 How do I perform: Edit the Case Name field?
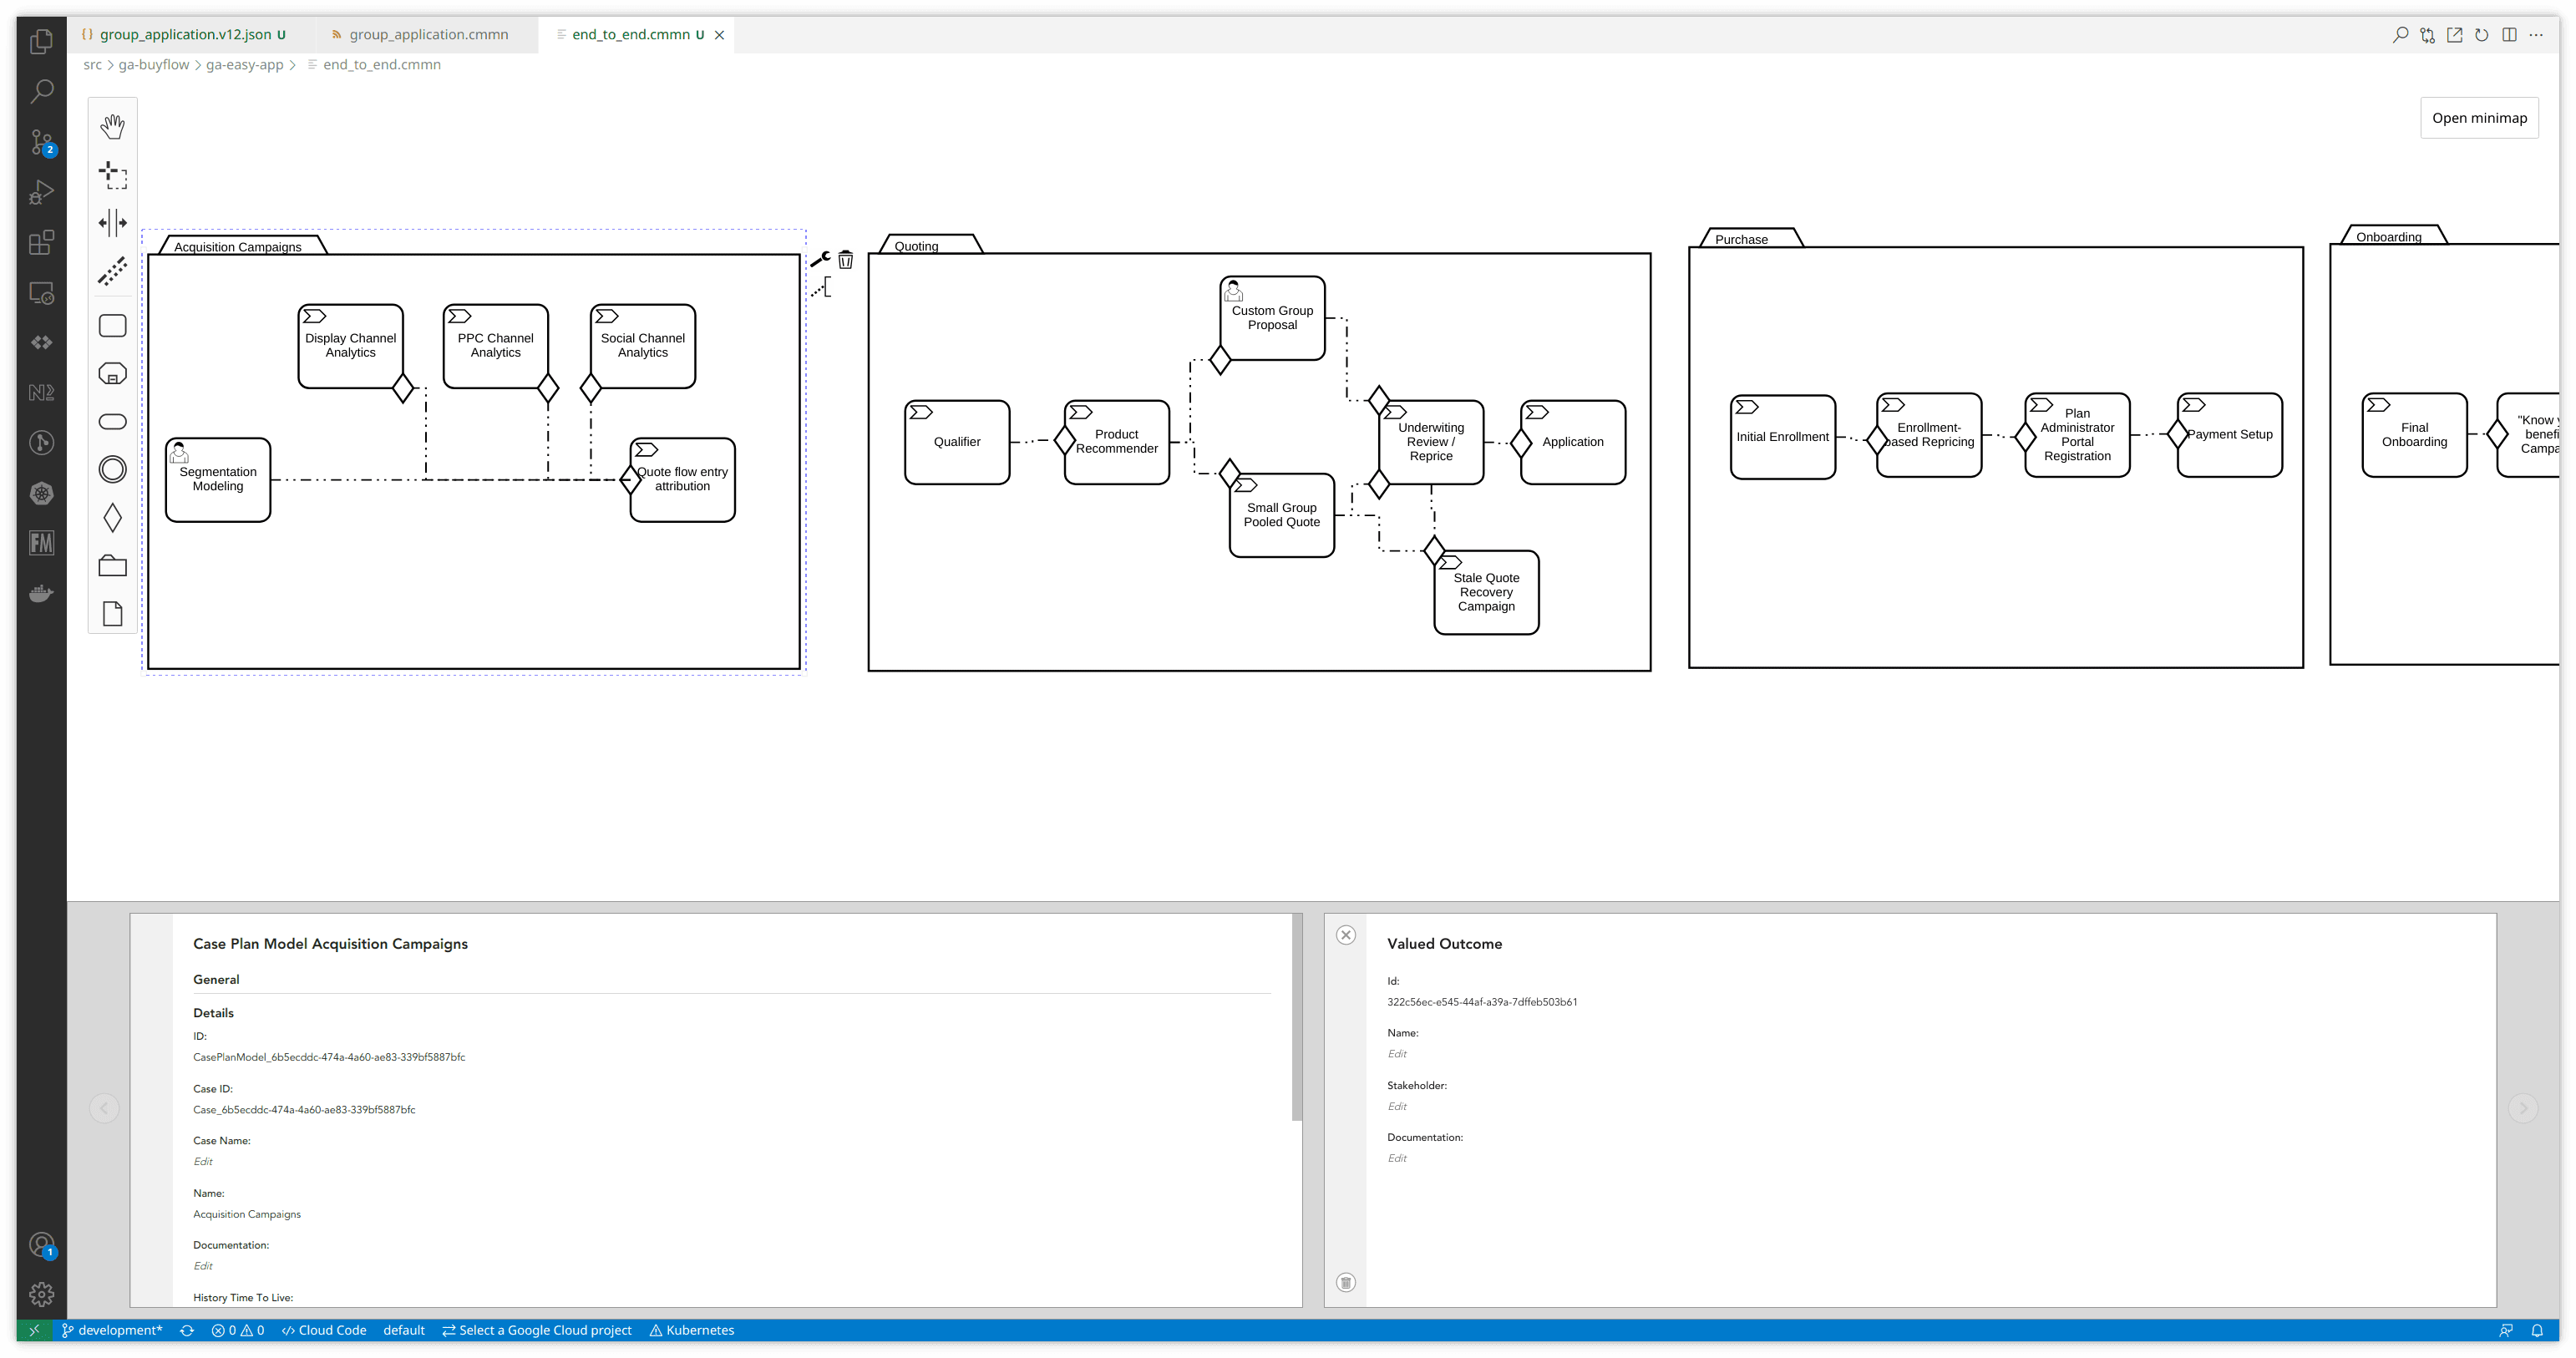[x=203, y=1162]
